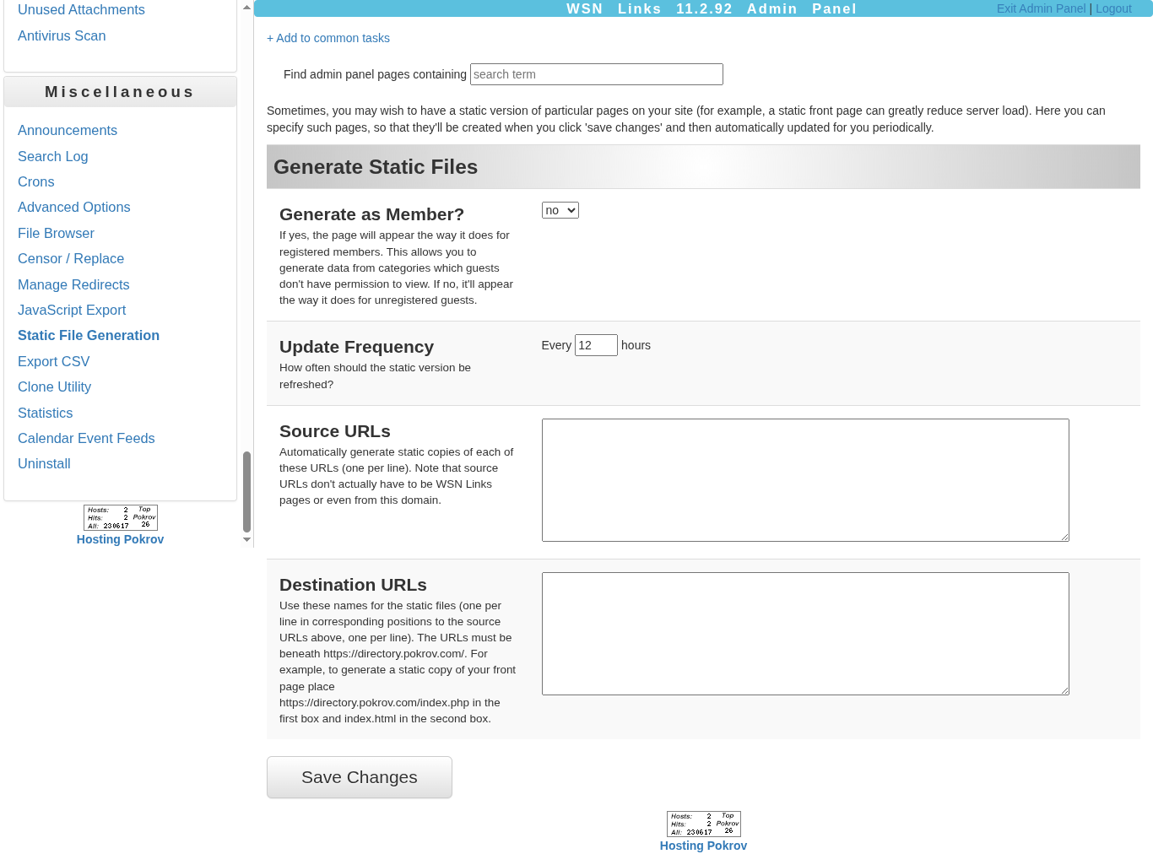1153x854 pixels.
Task: Open Static File Generation in sidebar
Action: click(89, 335)
